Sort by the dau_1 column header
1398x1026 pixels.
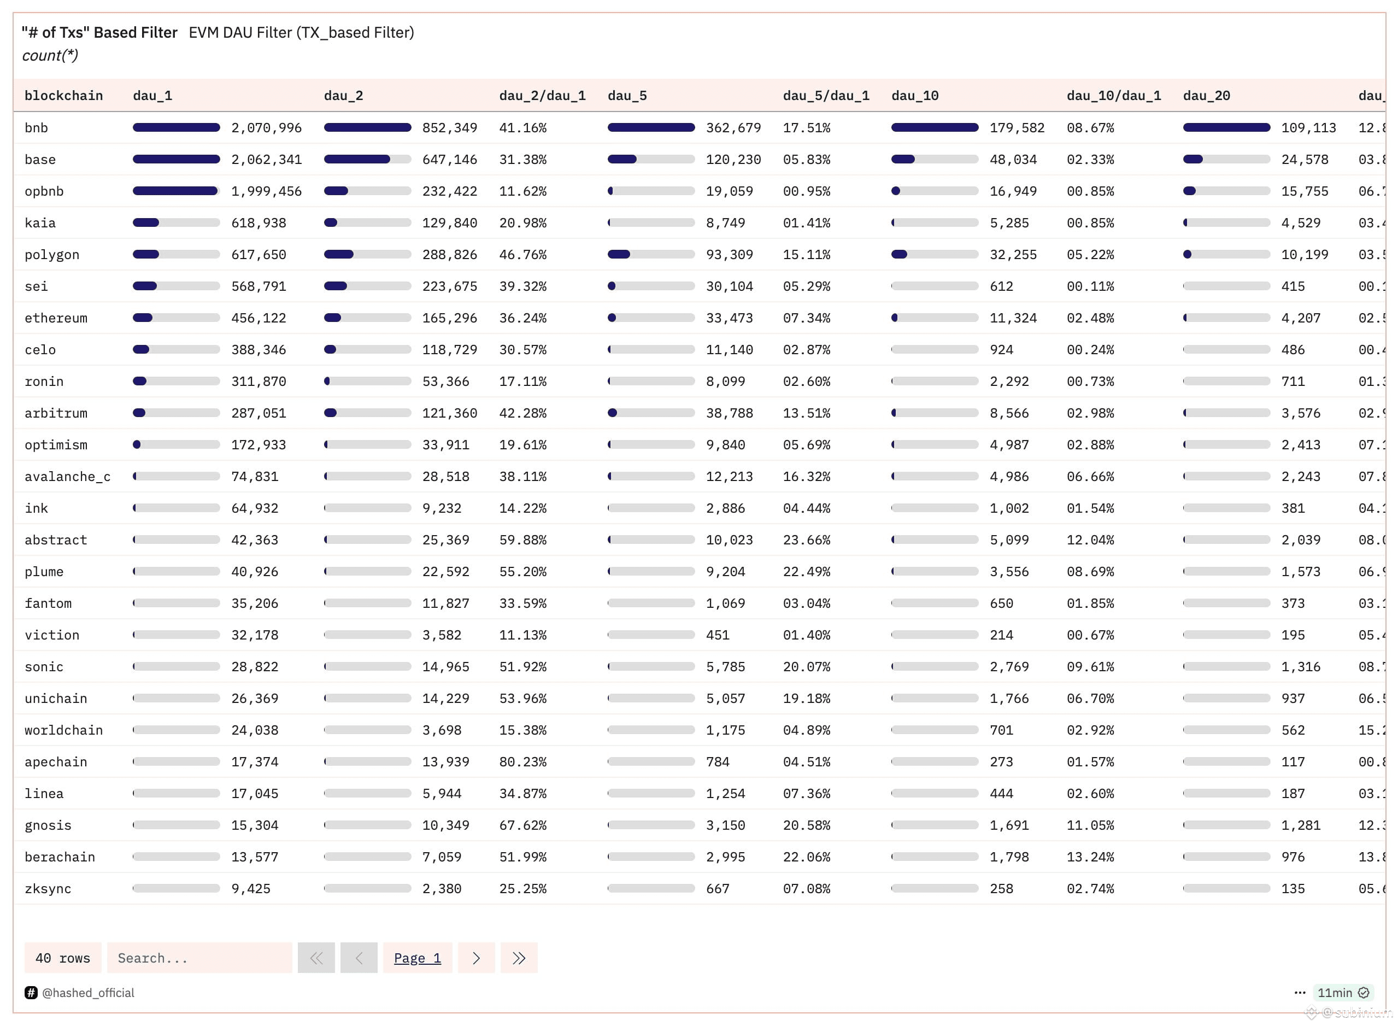coord(152,96)
